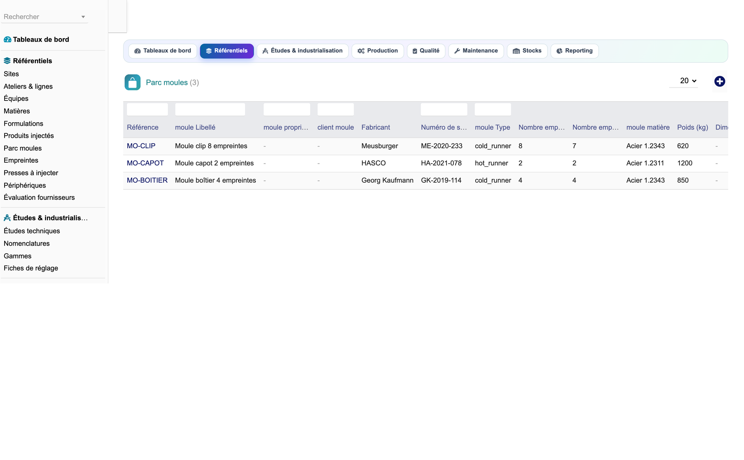Click the ME-2020-233 serial number cell
Screen dimensions: 744x460
[x=442, y=146]
